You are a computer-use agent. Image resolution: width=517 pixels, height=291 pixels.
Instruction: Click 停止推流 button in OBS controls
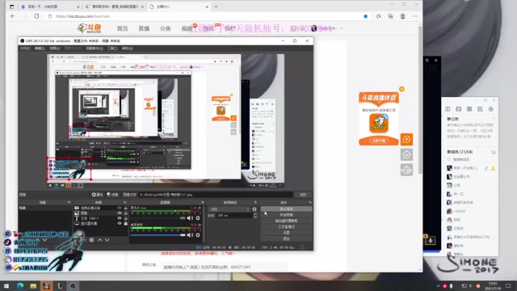286,209
